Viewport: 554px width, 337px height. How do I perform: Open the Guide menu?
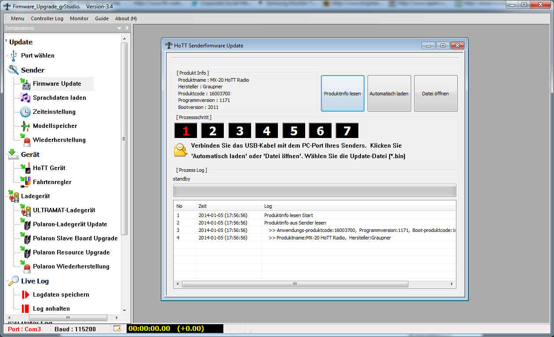102,18
